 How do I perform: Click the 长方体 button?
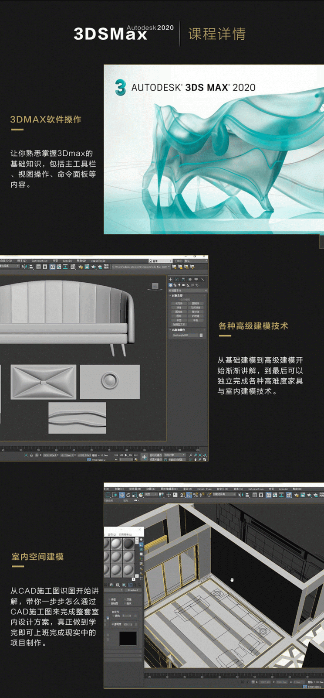coord(179,304)
